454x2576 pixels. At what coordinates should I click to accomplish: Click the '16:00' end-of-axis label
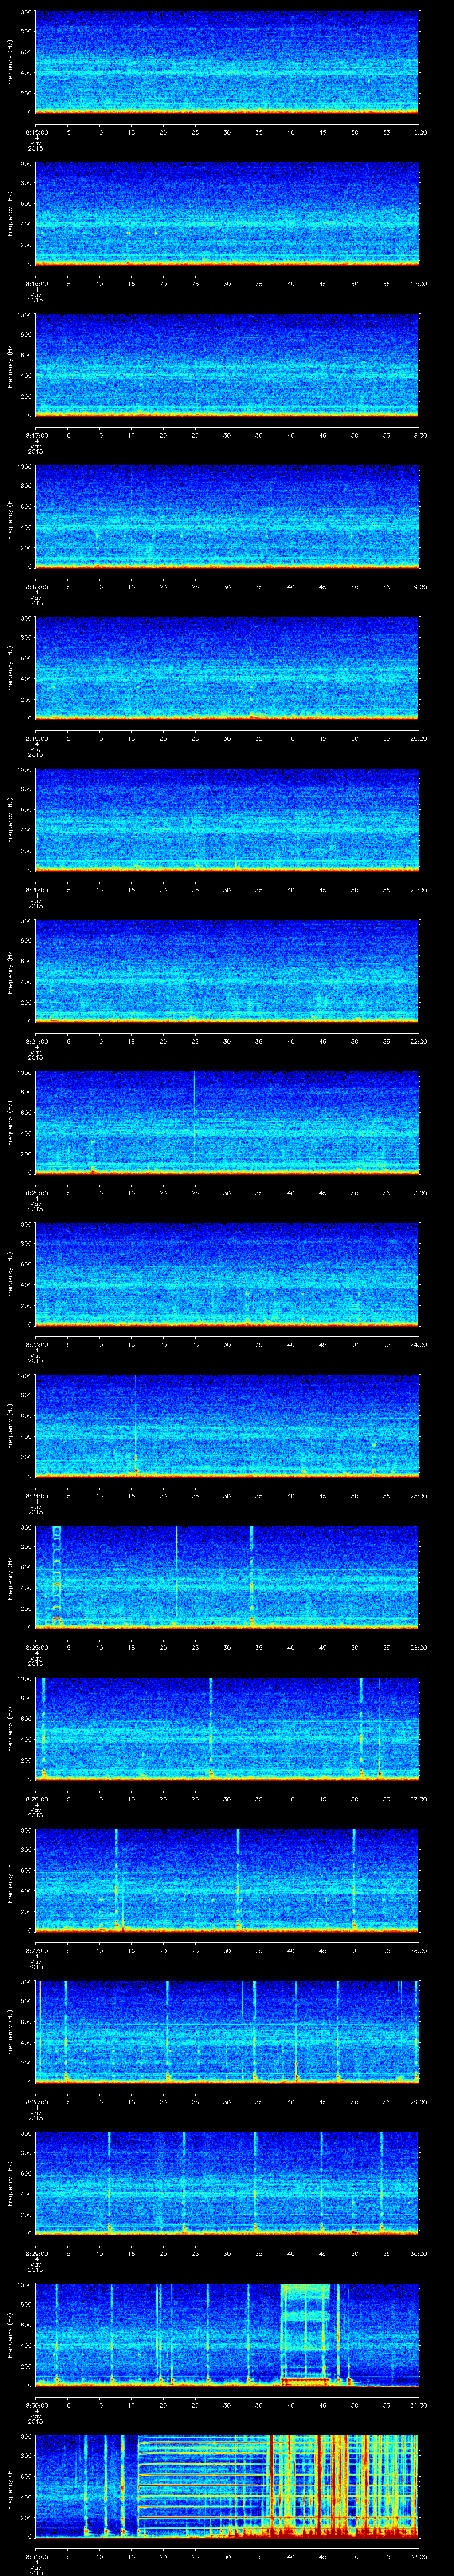coord(419,132)
